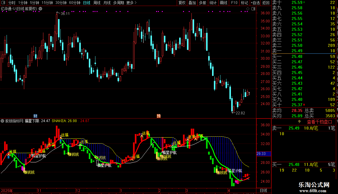This screenshot has width=338, height=194.
Task: Select the 周线 weekly chart tab
Action: point(97,3)
